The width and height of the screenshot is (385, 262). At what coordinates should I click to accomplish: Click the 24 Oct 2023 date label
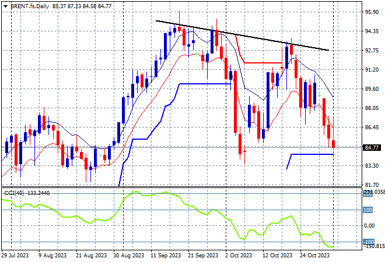click(x=314, y=256)
